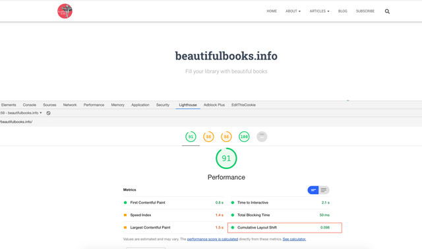The image size is (422, 249).
Task: Click the 1.5 s Largest Contentful Paint value
Action: (x=220, y=227)
